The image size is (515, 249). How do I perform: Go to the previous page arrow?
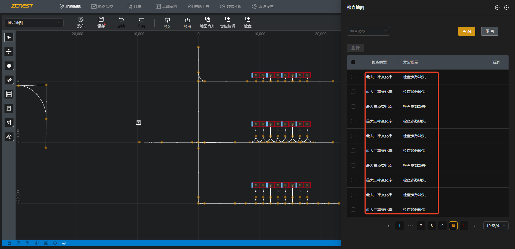point(389,226)
